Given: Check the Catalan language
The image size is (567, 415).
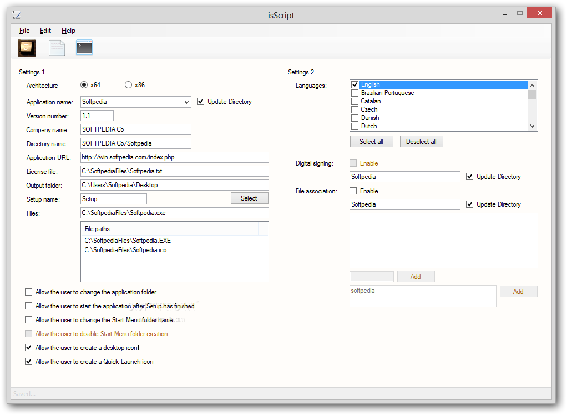Looking at the screenshot, I should (x=355, y=102).
